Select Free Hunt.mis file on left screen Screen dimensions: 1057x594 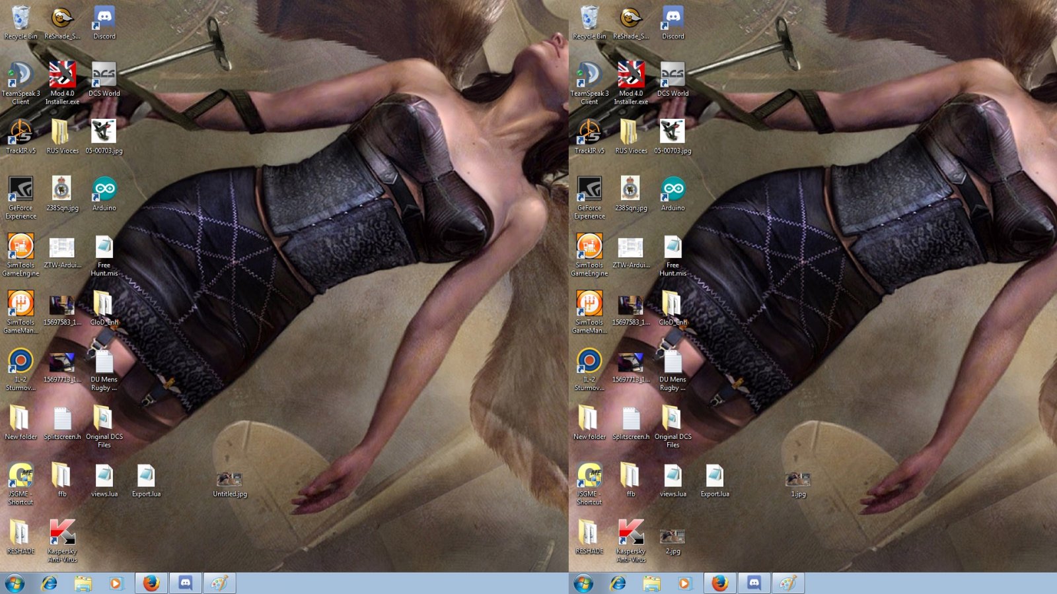104,255
